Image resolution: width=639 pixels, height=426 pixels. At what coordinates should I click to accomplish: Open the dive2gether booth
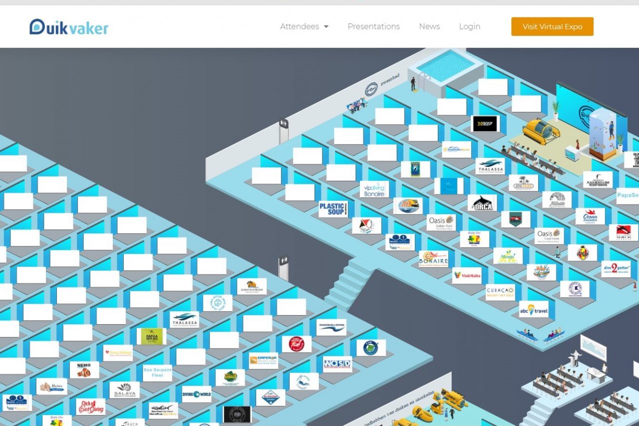616,269
